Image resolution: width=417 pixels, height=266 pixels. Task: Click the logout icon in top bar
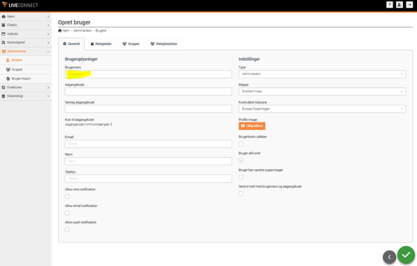point(409,5)
